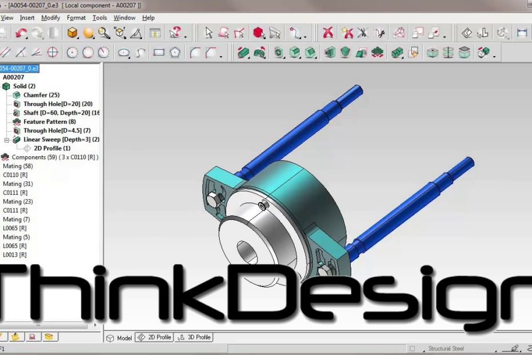Viewport: 532px width, 355px height.
Task: Switch to the Model tab
Action: click(x=119, y=338)
